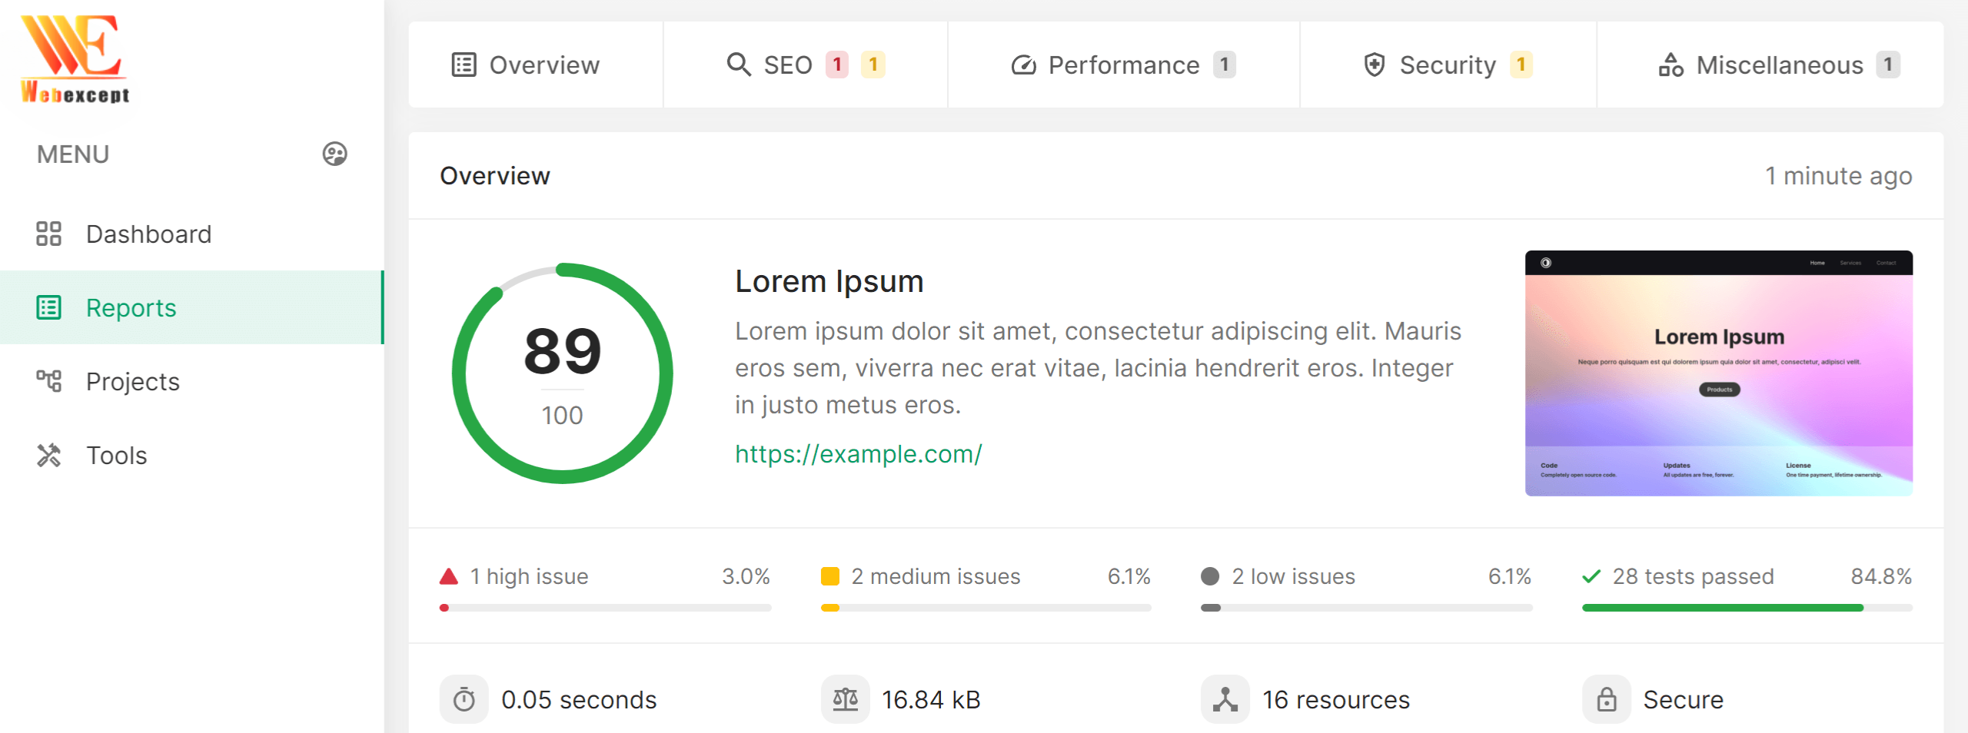The width and height of the screenshot is (1968, 733).
Task: Toggle the theme icon next to MENU
Action: [334, 154]
